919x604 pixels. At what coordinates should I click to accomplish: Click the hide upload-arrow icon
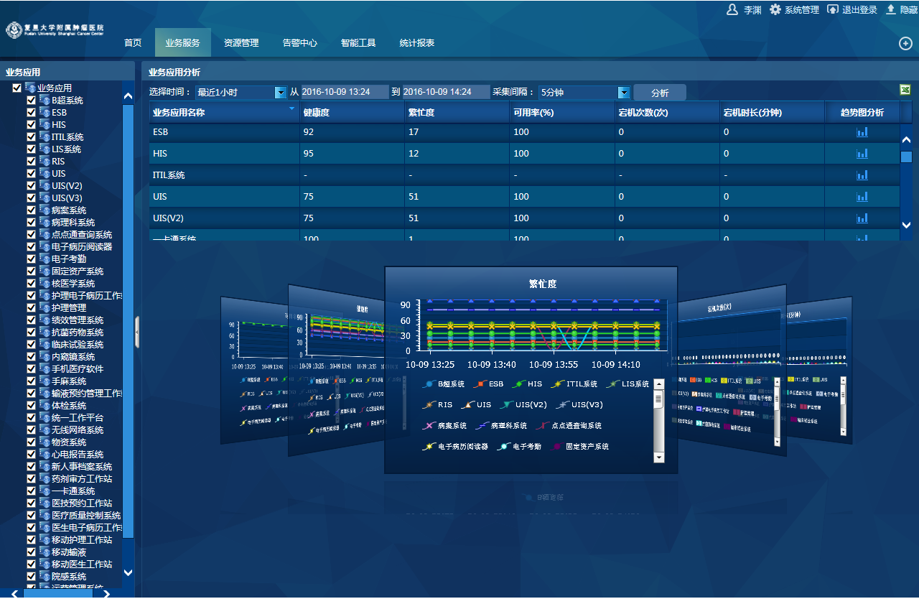pos(891,9)
